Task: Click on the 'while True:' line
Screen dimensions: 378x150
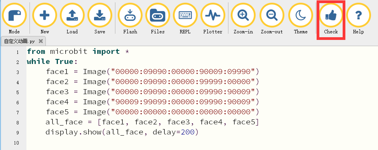Action: tap(52, 62)
